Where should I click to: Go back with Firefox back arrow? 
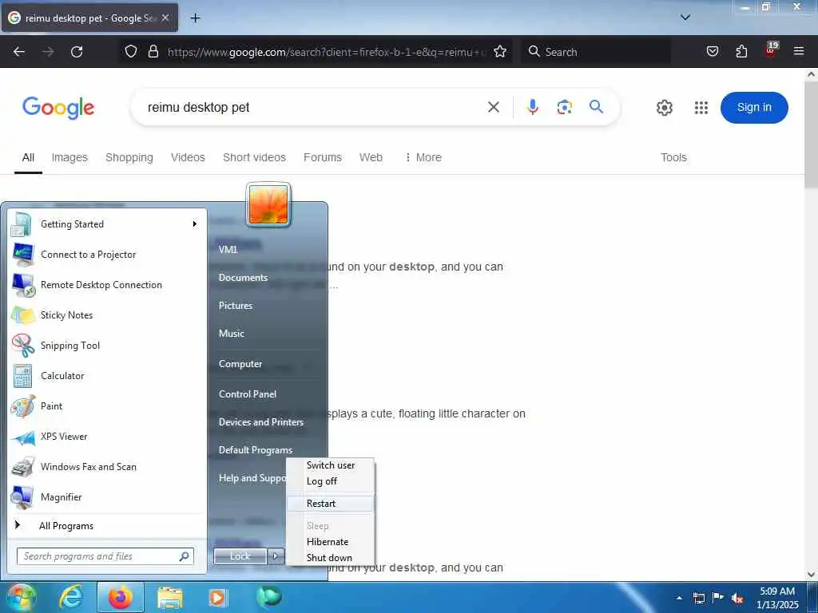[x=19, y=52]
